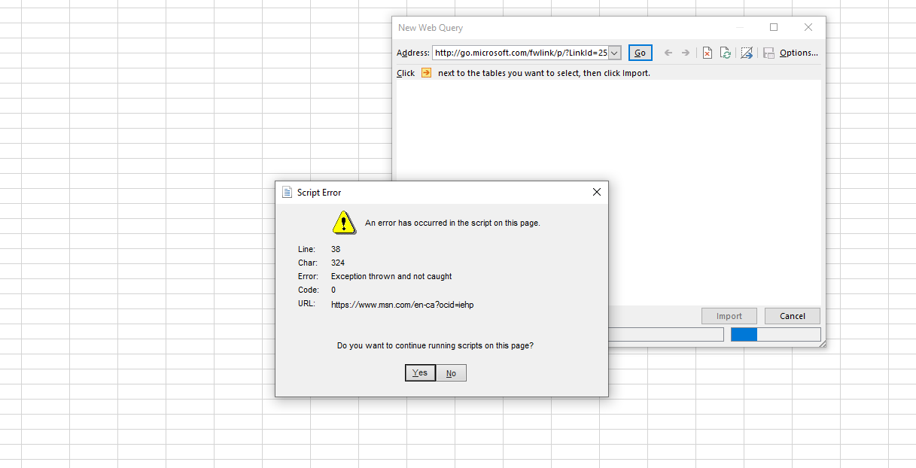Click Yes to continue running scripts
The width and height of the screenshot is (916, 468).
(x=419, y=372)
